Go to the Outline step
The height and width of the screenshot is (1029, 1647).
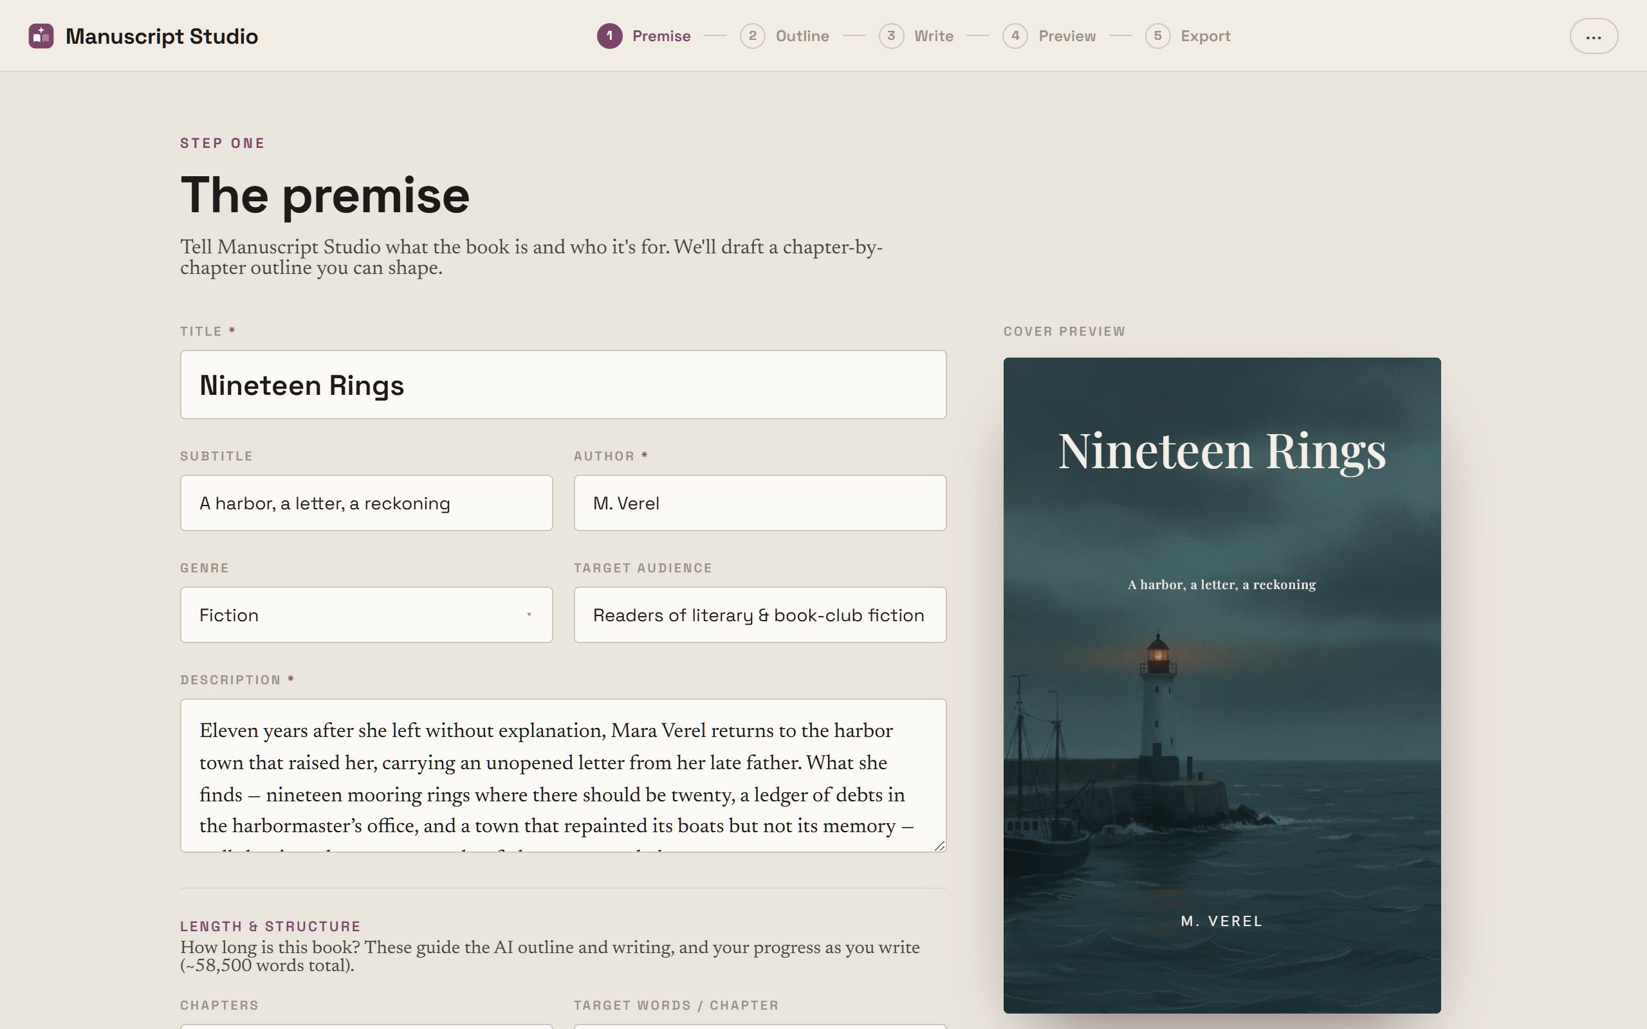[x=784, y=36]
